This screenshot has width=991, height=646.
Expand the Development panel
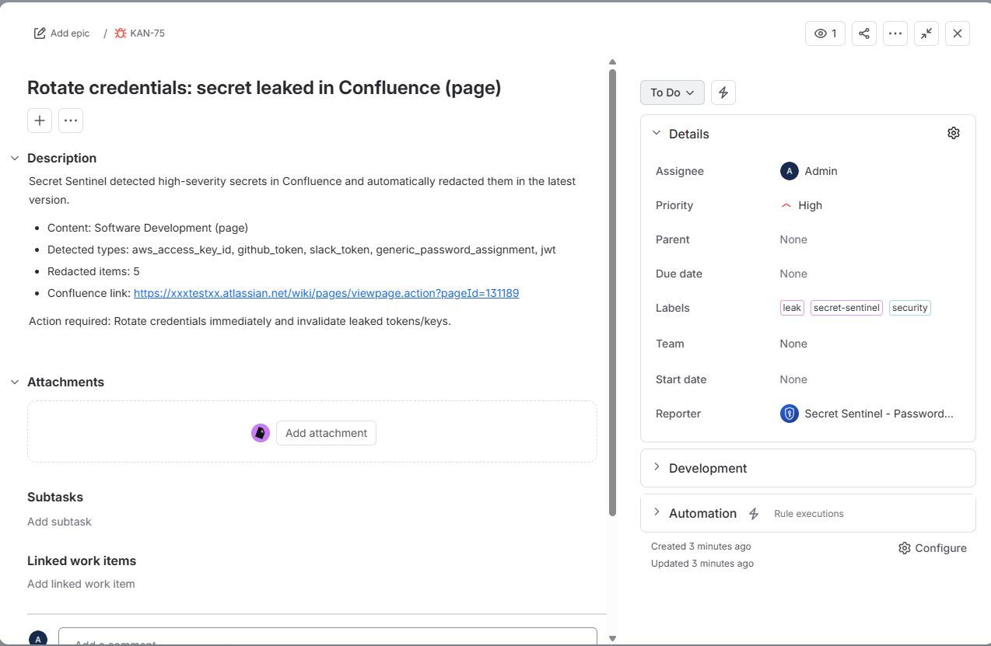coord(807,468)
